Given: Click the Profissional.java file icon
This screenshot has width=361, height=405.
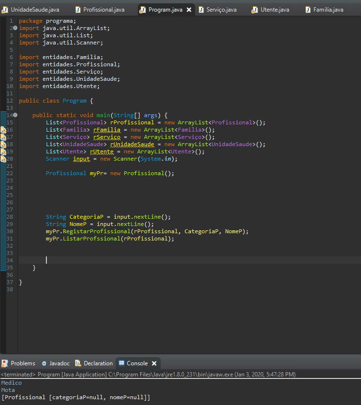Looking at the screenshot, I should pos(78,10).
